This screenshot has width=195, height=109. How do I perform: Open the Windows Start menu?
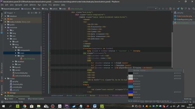click(x=3, y=106)
